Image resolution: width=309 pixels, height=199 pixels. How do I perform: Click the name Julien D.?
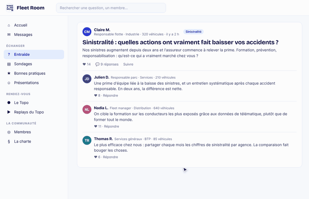101,77
